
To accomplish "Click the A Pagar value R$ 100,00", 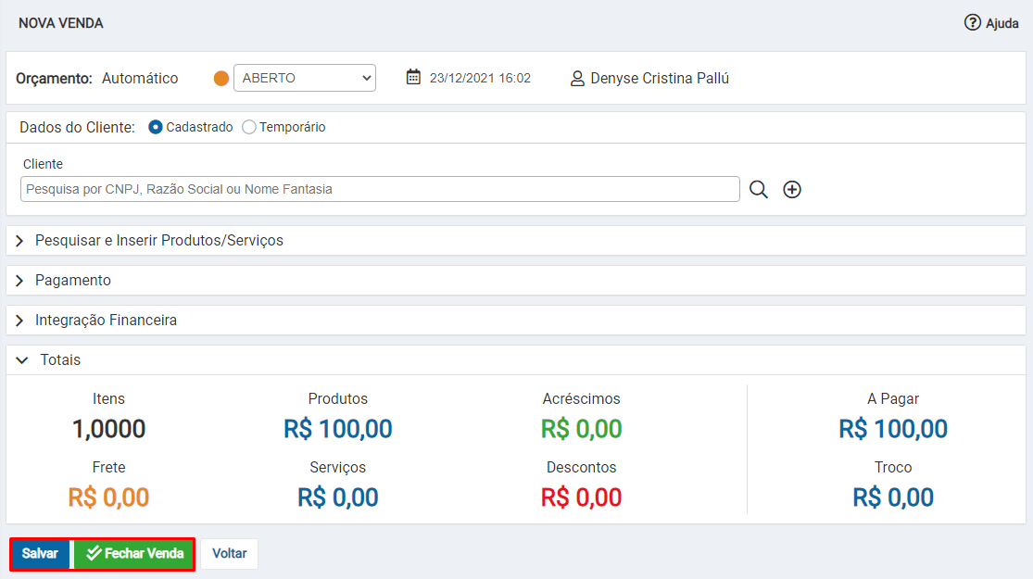I will pos(893,429).
